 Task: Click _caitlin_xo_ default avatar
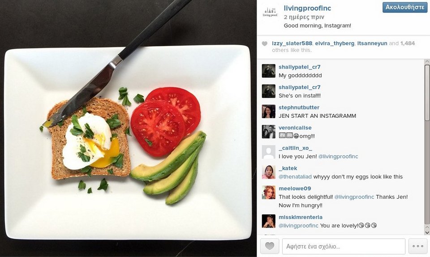point(268,152)
